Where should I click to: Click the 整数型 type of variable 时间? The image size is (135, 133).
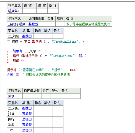click(x=27, y=114)
